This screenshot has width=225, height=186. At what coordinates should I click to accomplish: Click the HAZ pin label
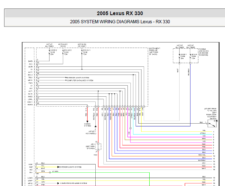tap(31, 167)
